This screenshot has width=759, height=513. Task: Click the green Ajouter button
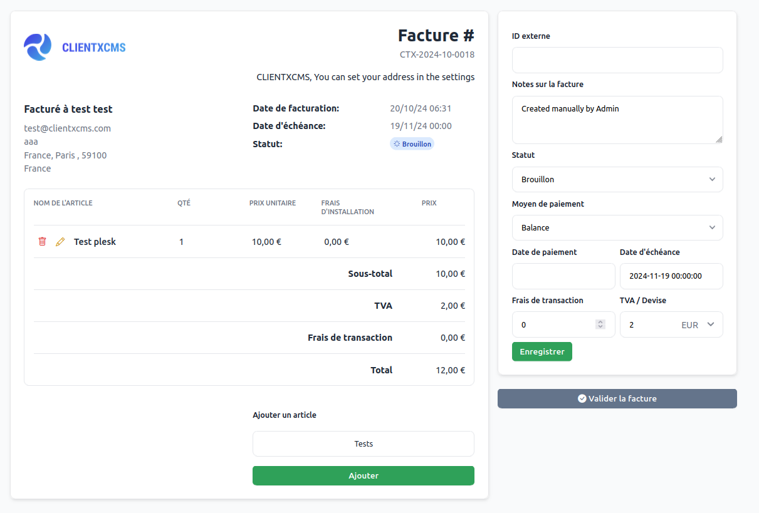pos(363,475)
